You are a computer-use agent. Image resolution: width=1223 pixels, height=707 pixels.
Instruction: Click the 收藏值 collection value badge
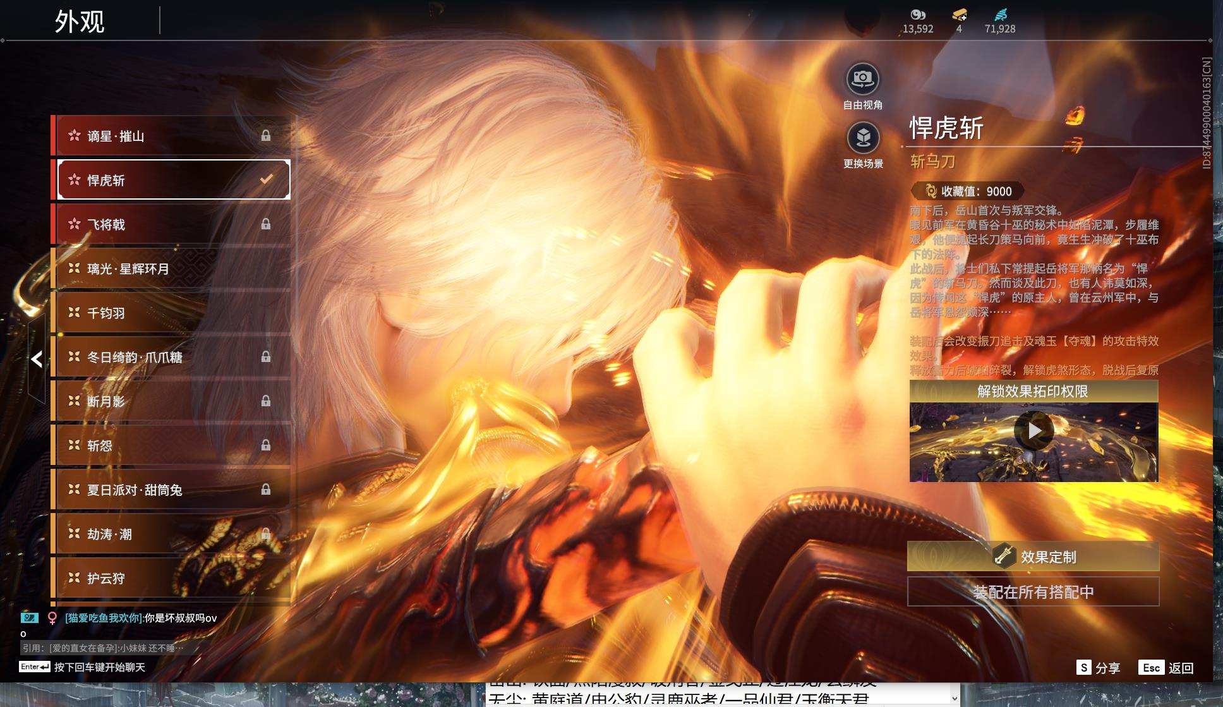click(x=967, y=191)
